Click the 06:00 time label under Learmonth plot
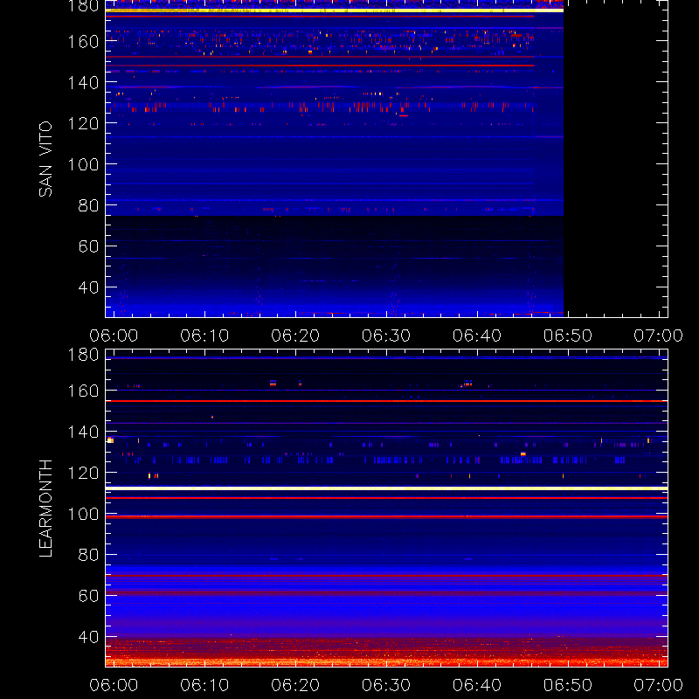This screenshot has width=699, height=699. click(x=114, y=685)
